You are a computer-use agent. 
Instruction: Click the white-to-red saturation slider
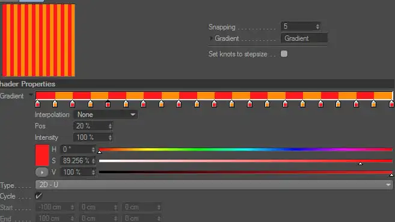[246, 161]
